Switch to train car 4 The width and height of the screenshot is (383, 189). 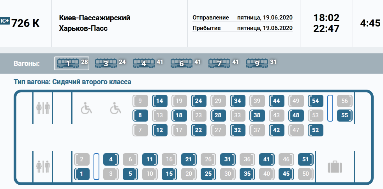[144, 63]
